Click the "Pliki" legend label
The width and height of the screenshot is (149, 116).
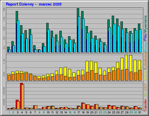(146, 37)
